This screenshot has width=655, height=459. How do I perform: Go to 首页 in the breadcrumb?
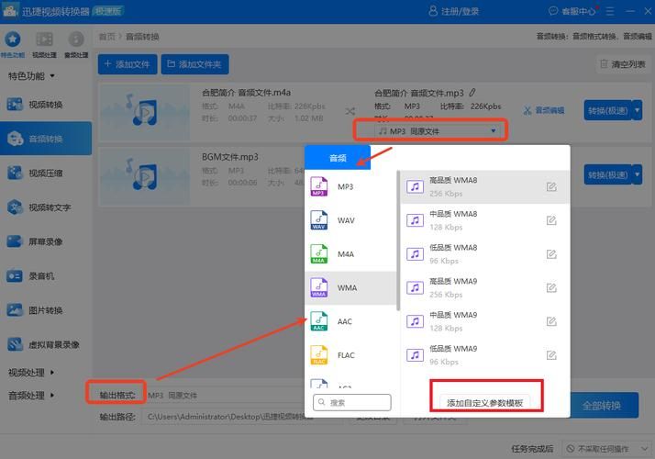pos(106,37)
